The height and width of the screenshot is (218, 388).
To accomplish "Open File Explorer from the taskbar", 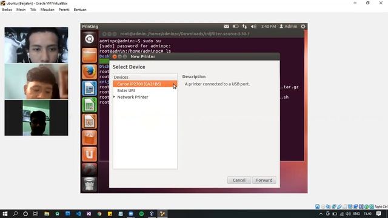I will 47,214.
